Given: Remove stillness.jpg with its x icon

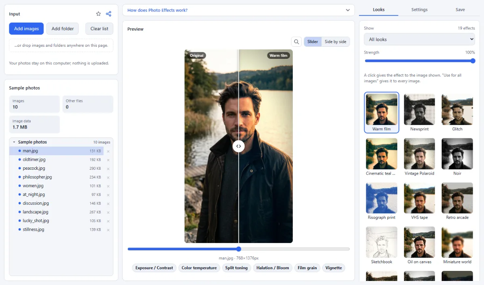Looking at the screenshot, I should (x=108, y=230).
